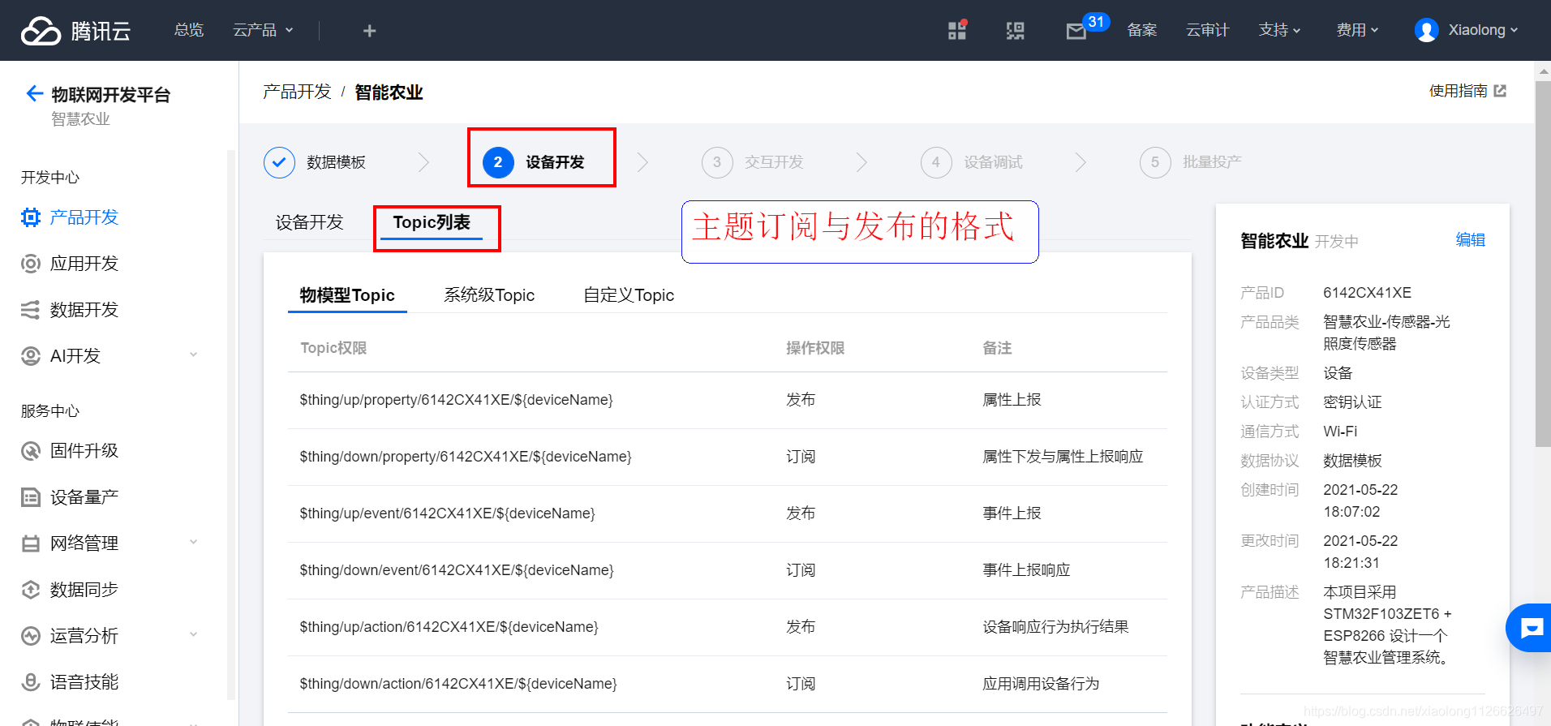The height and width of the screenshot is (726, 1551).
Task: Click the 编辑 link in product panel
Action: click(1471, 240)
